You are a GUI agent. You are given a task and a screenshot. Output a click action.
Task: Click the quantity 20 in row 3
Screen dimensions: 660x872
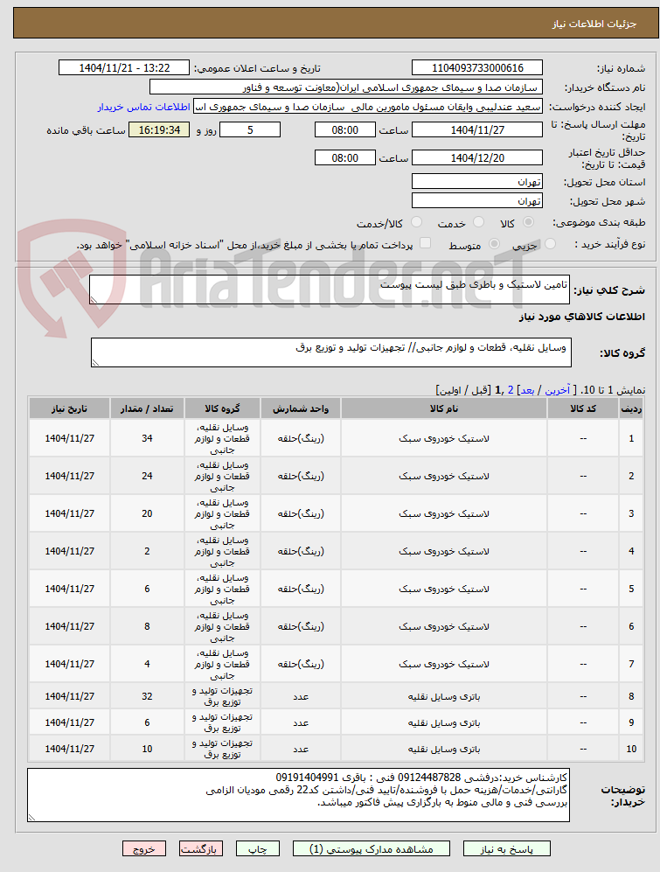click(x=147, y=513)
